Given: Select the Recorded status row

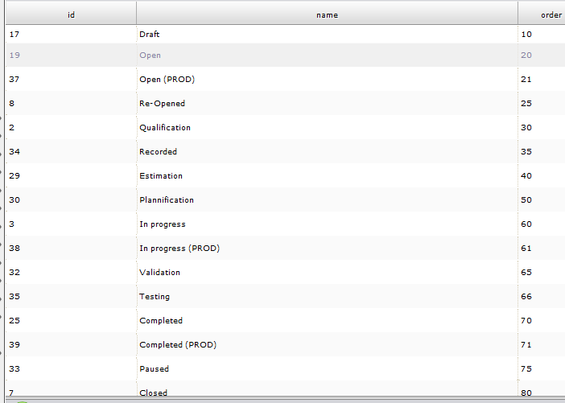Looking at the screenshot, I should point(159,152).
